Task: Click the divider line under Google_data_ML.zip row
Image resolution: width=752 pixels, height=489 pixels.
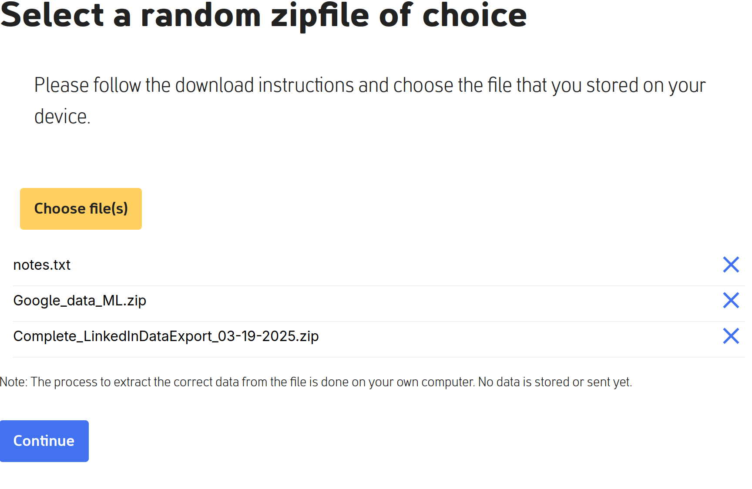Action: pos(379,322)
